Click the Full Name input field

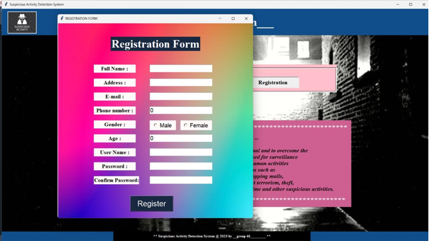click(x=181, y=69)
